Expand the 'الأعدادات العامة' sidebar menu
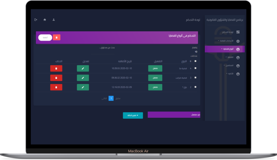277x160 pixels. tap(227, 41)
